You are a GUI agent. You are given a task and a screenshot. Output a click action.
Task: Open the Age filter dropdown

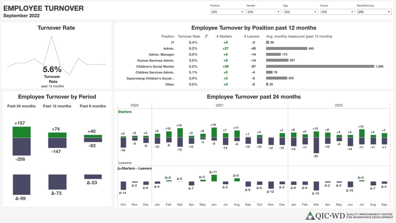300,12
